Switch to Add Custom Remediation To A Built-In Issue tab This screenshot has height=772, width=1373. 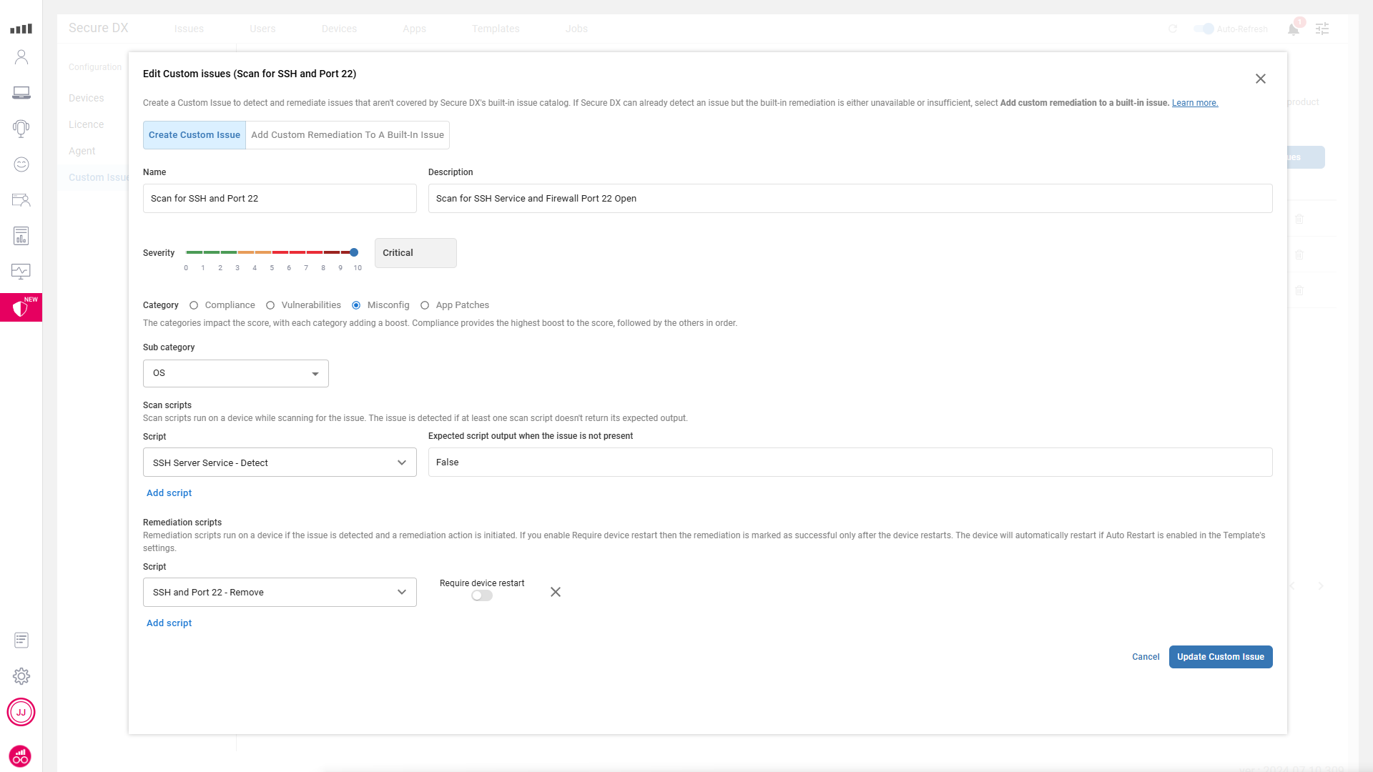click(348, 135)
